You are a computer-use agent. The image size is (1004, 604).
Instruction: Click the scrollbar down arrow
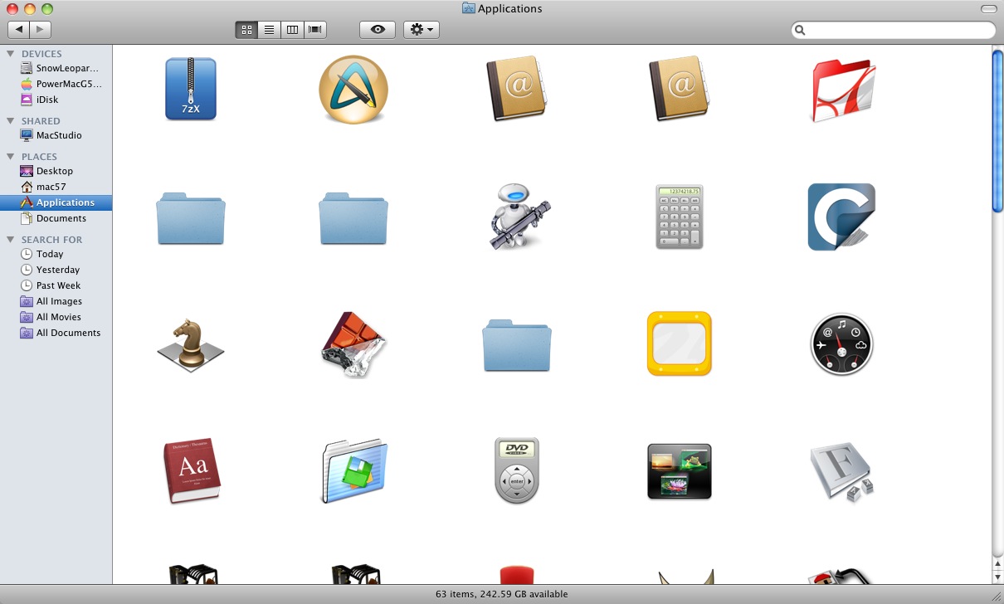pos(997,577)
